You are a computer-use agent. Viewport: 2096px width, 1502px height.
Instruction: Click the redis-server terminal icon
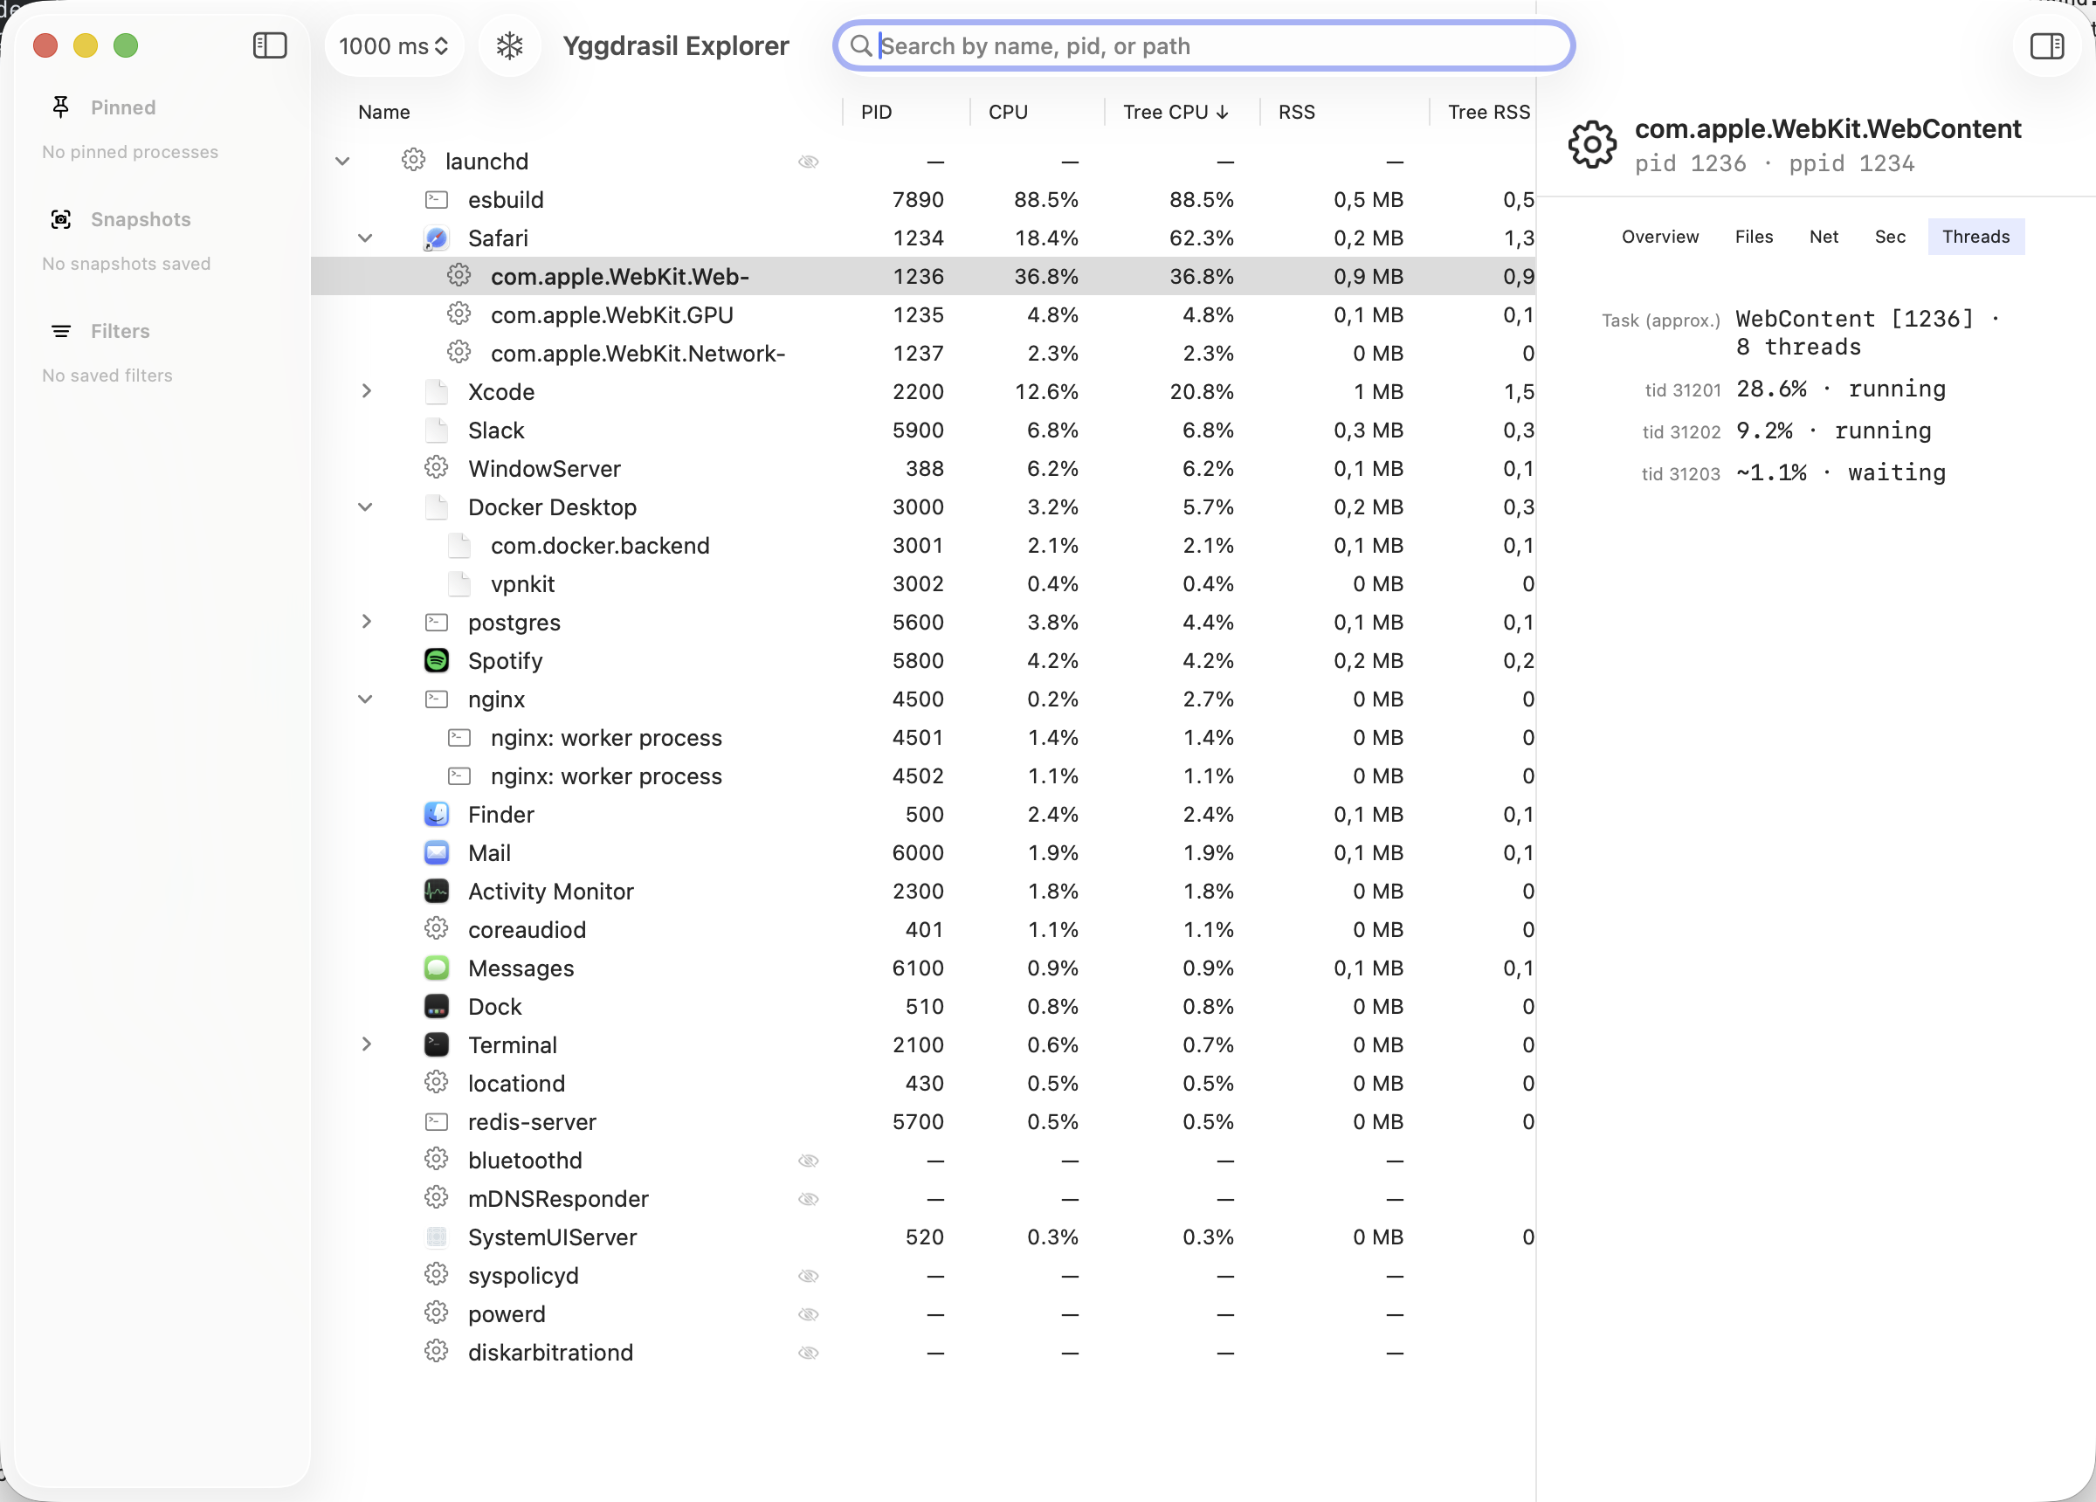(x=436, y=1122)
